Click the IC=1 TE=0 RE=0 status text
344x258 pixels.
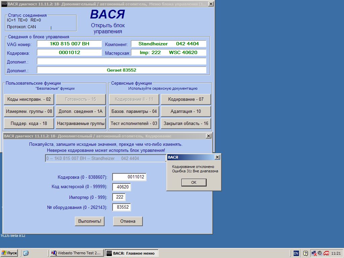tap(24, 20)
